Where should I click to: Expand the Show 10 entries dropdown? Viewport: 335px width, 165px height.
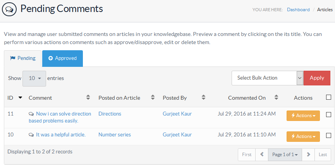[34, 78]
